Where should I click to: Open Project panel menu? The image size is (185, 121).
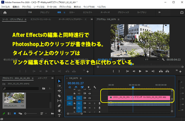click(33, 78)
